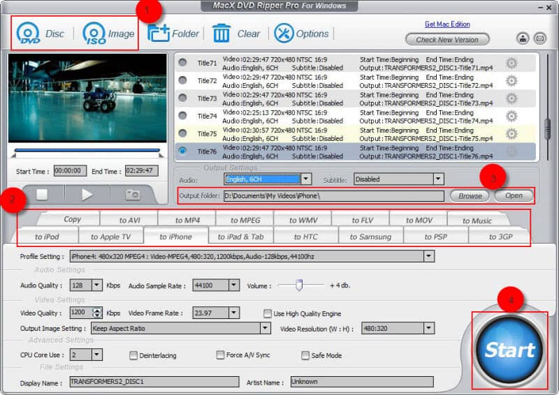This screenshot has height=395, width=559.
Task: Play the preview video
Action: coord(87,195)
